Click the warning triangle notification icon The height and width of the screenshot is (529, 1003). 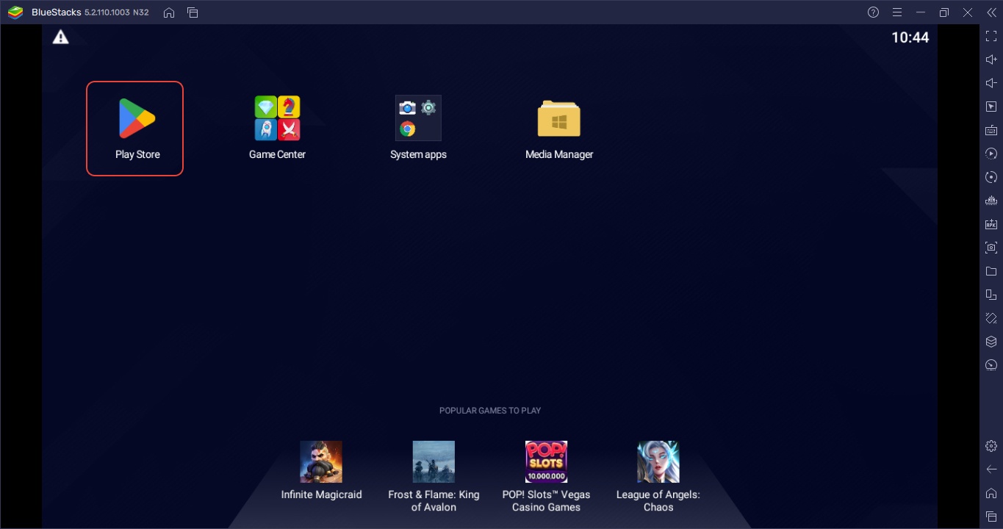[x=60, y=37]
